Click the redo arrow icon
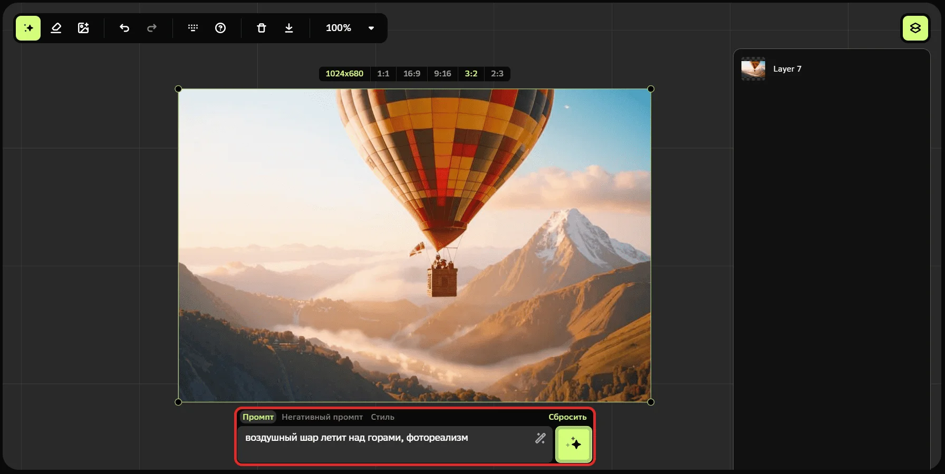This screenshot has height=474, width=945. (152, 28)
